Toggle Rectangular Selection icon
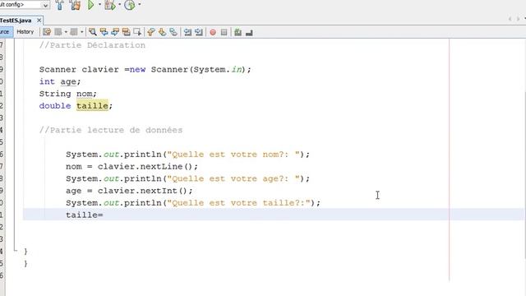Screen dimensions: 526x296 [137, 32]
